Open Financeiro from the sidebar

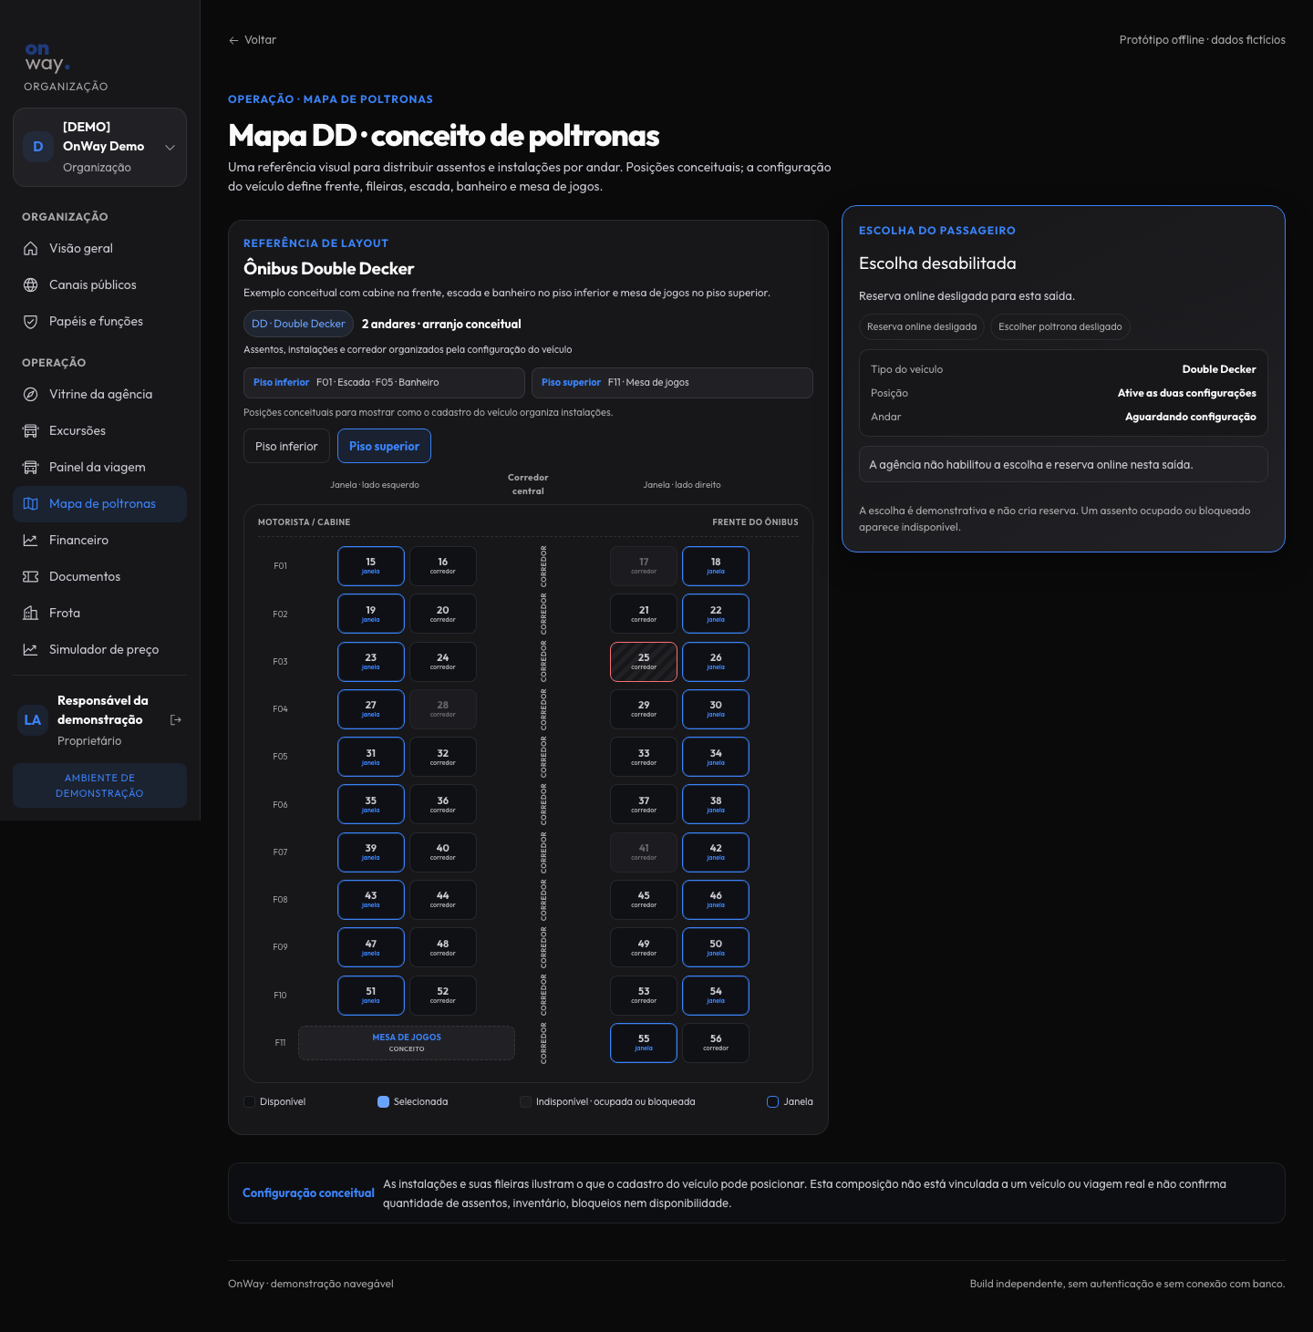(99, 540)
